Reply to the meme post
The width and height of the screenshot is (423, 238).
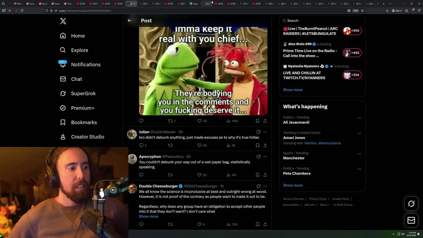click(x=141, y=121)
